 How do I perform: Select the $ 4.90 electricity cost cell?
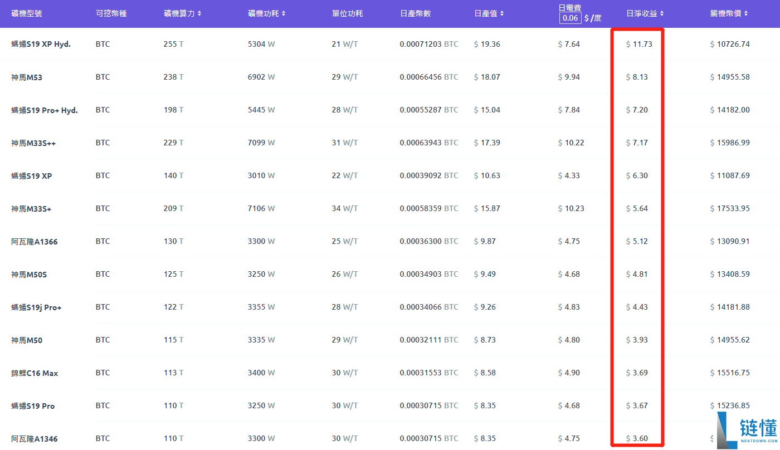569,373
